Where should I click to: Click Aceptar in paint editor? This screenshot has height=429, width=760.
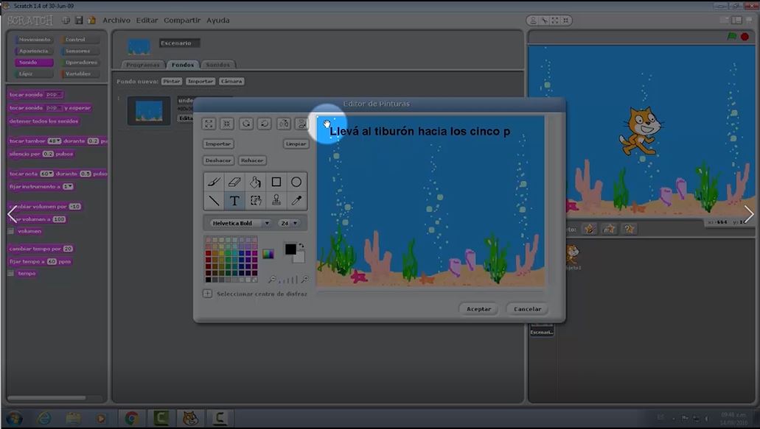pos(479,308)
